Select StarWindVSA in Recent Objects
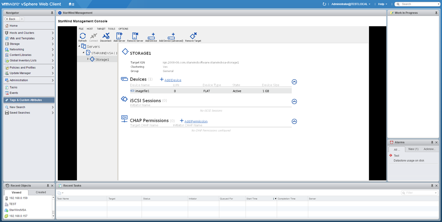The image size is (442, 222). (x=17, y=210)
